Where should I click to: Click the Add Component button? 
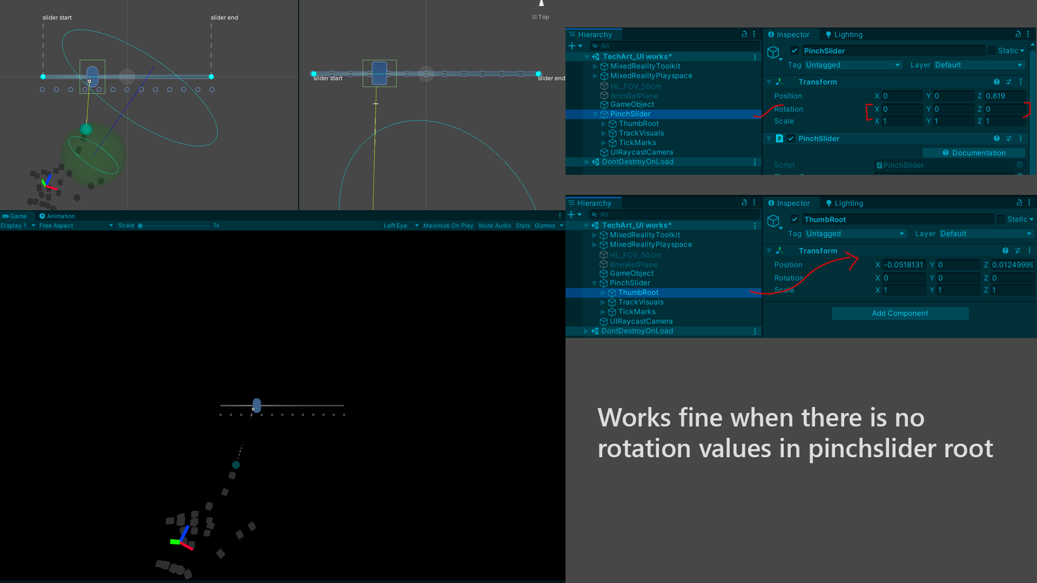pos(900,313)
